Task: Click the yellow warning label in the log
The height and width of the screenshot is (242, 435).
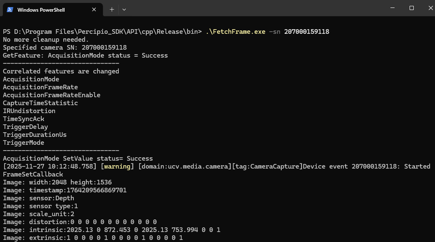Action: (116, 166)
